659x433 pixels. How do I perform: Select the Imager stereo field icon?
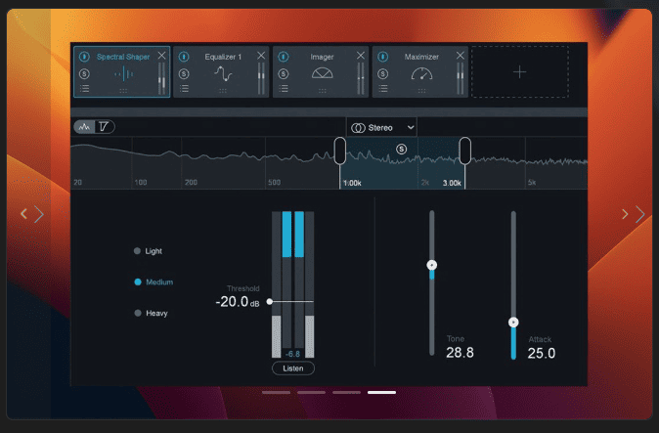[x=323, y=73]
